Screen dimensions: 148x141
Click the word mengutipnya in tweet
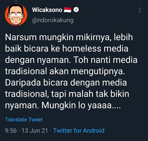point(98,71)
